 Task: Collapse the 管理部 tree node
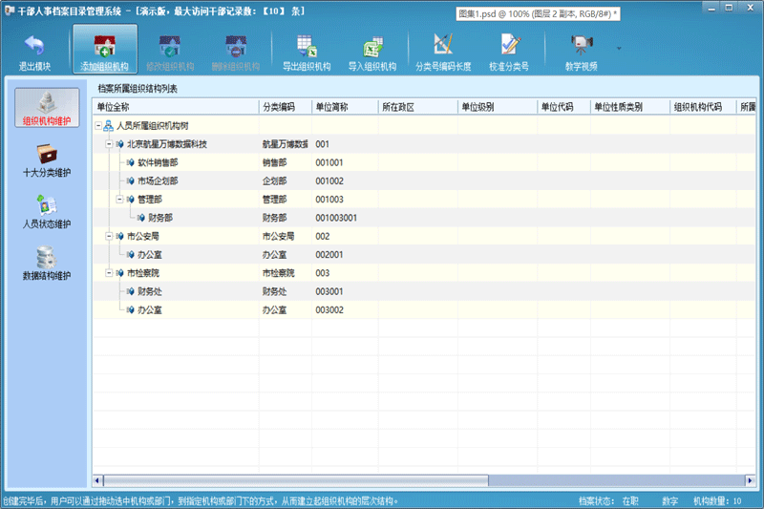click(119, 200)
